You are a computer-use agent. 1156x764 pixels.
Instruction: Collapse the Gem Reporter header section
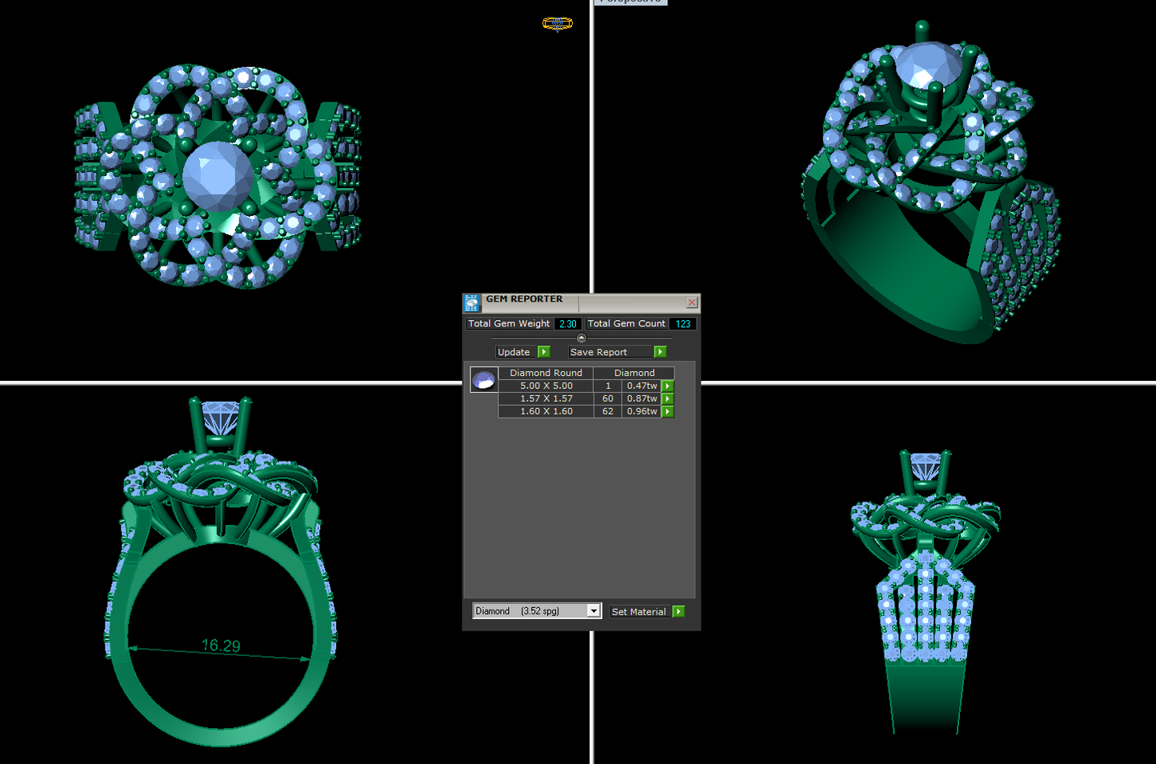582,338
